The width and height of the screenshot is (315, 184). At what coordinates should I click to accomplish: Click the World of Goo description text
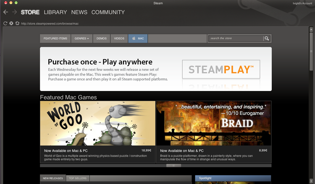coord(95,158)
